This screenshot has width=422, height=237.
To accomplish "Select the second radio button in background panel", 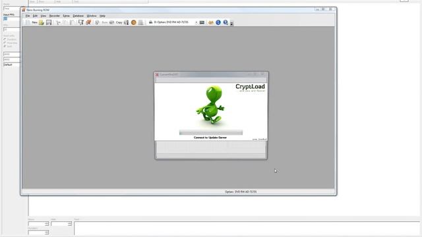I will (x=5, y=43).
